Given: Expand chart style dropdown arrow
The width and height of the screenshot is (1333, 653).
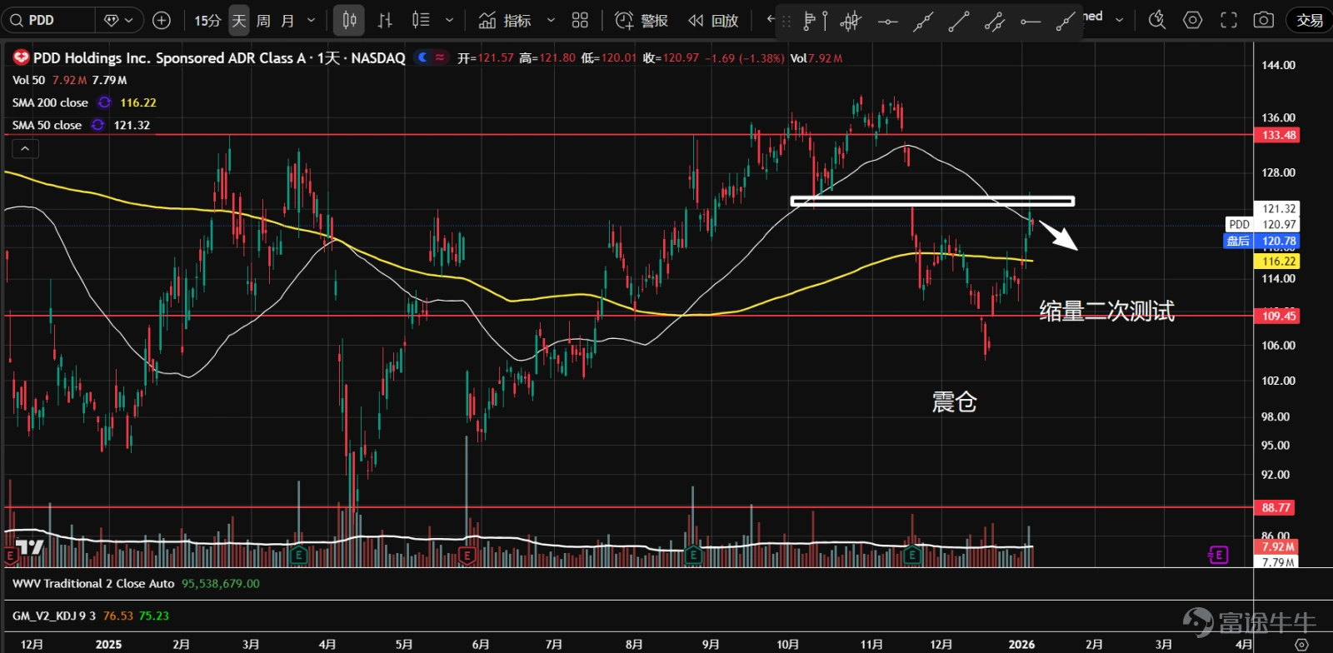Looking at the screenshot, I should coord(450,20).
